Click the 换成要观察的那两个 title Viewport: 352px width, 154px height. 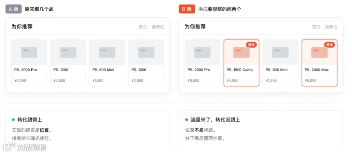(x=220, y=9)
